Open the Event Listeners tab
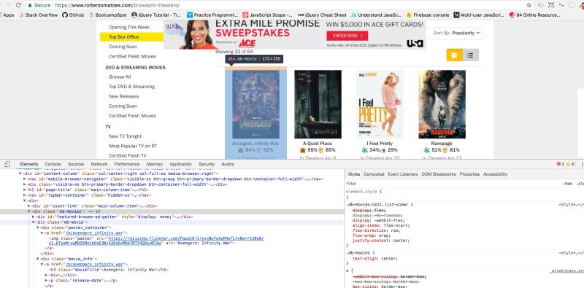 tap(403, 174)
